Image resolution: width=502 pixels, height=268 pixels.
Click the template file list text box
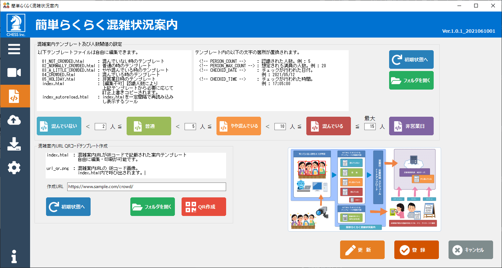(x=114, y=80)
